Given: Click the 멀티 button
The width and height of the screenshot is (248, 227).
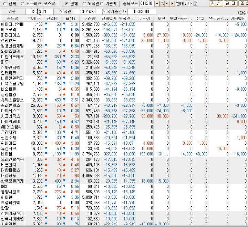Looking at the screenshot, I should pyautogui.click(x=231, y=3).
